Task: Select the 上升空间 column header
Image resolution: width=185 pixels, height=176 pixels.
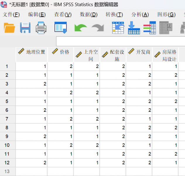Action: [x=87, y=55]
